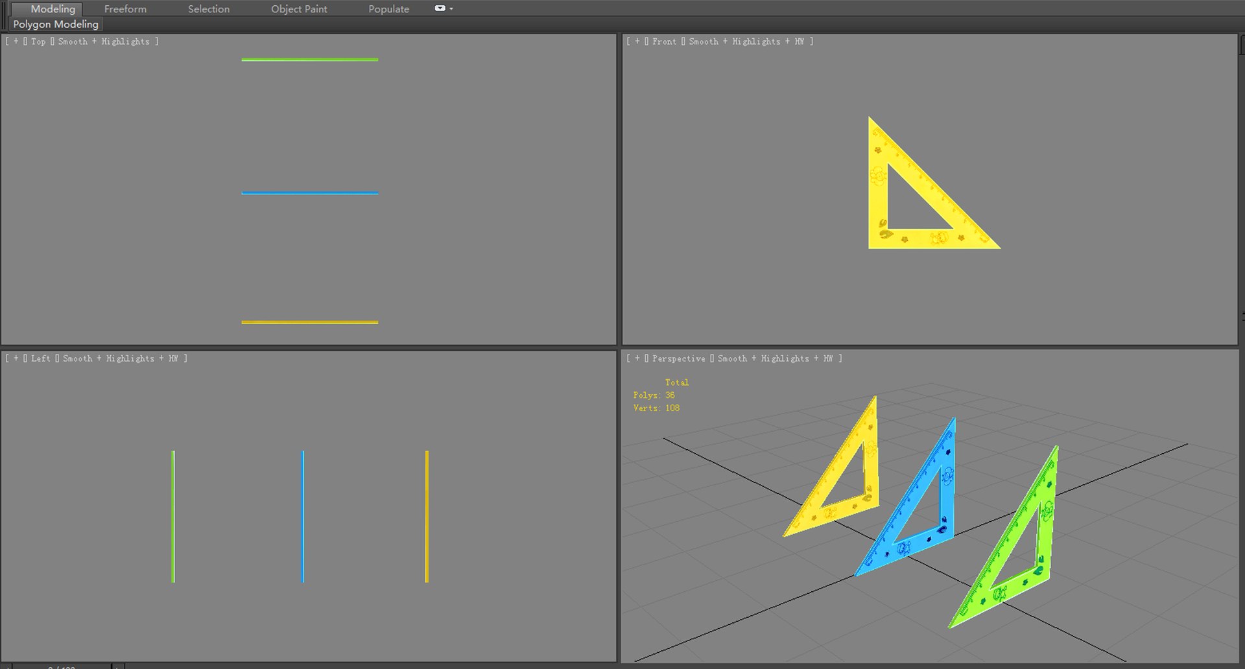The height and width of the screenshot is (669, 1245).
Task: Open the Front viewport plus menu
Action: click(x=637, y=41)
